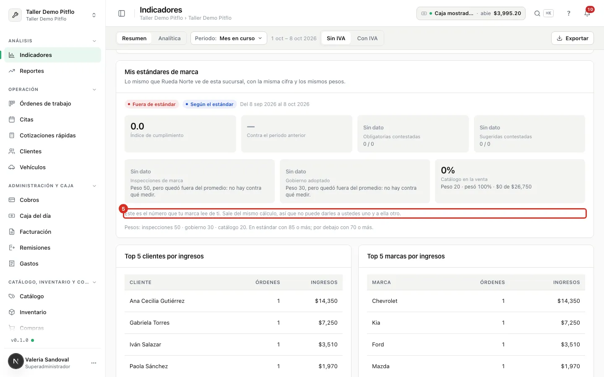Select the Sin IVA toggle option
The height and width of the screenshot is (377, 604).
pyautogui.click(x=336, y=38)
